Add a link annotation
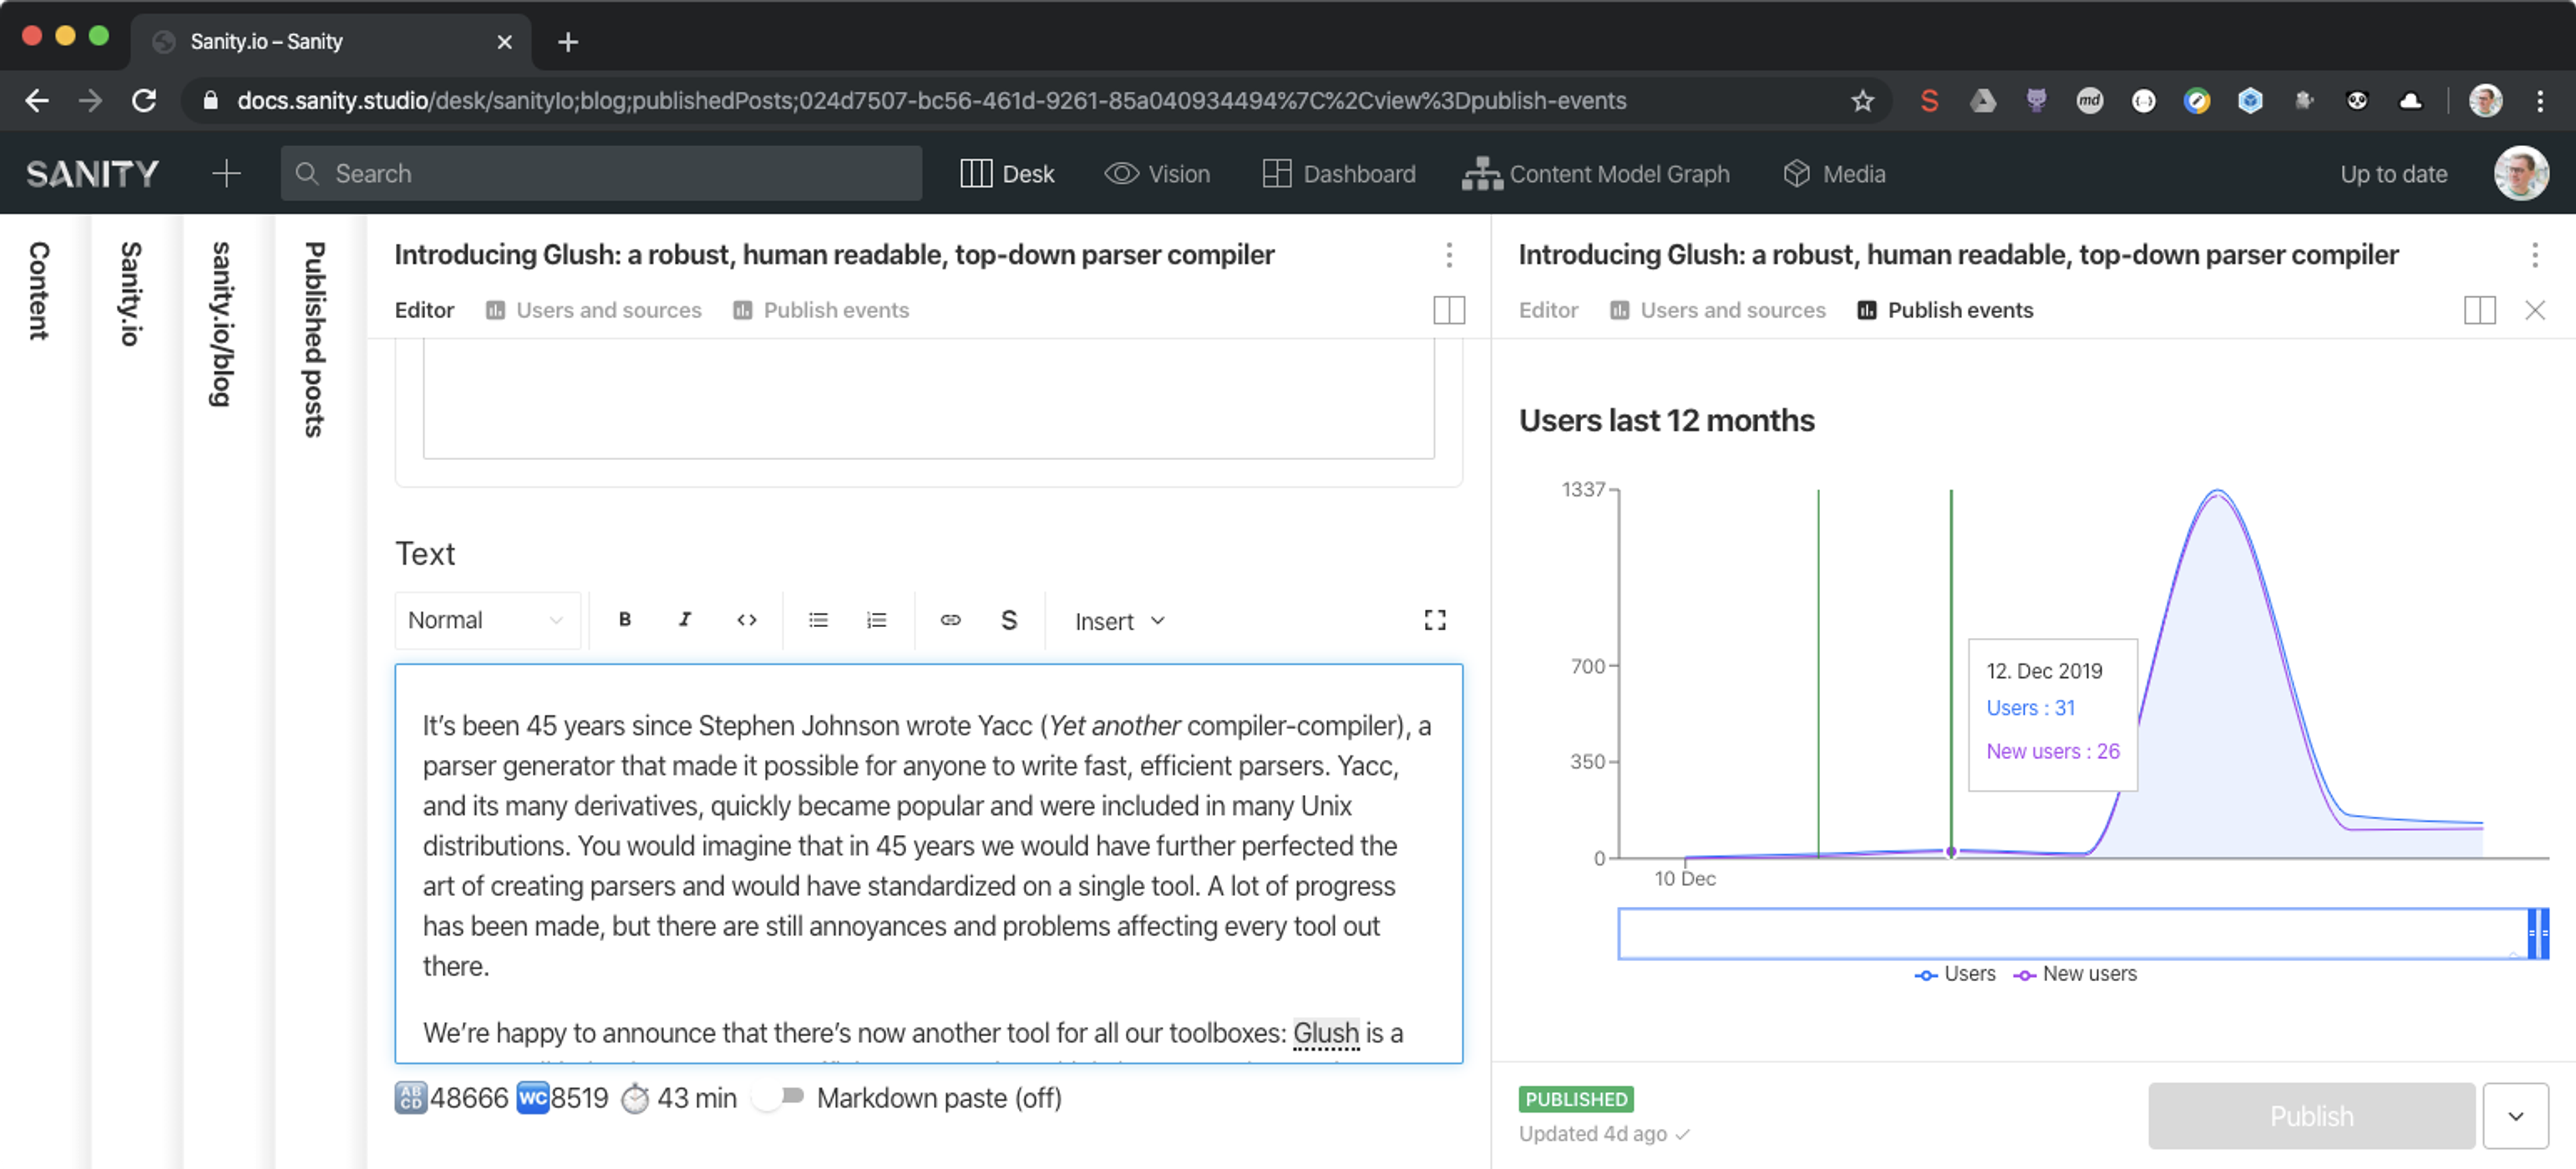The height and width of the screenshot is (1169, 2576). pos(950,620)
